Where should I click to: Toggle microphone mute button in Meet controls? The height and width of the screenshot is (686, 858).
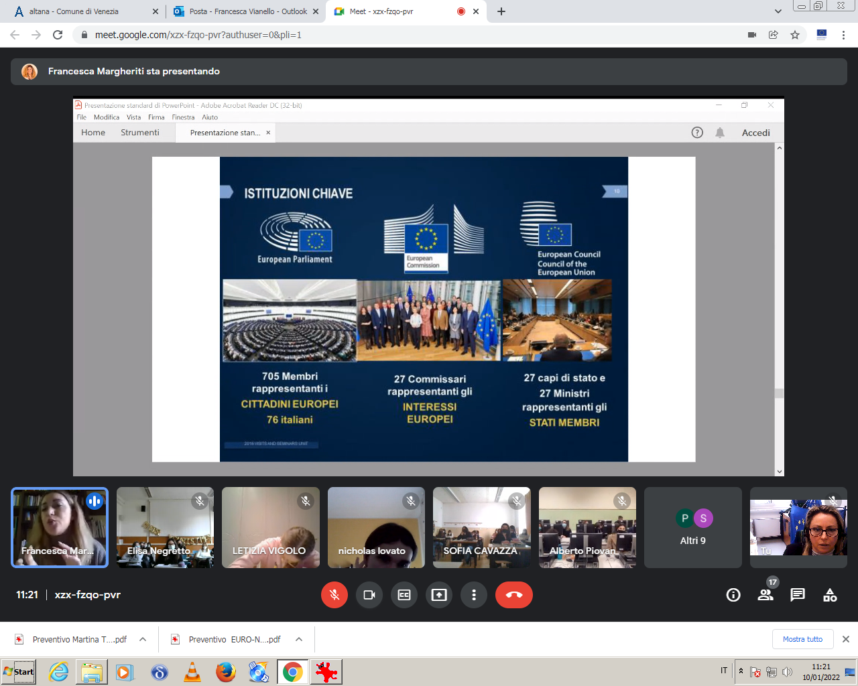click(334, 595)
